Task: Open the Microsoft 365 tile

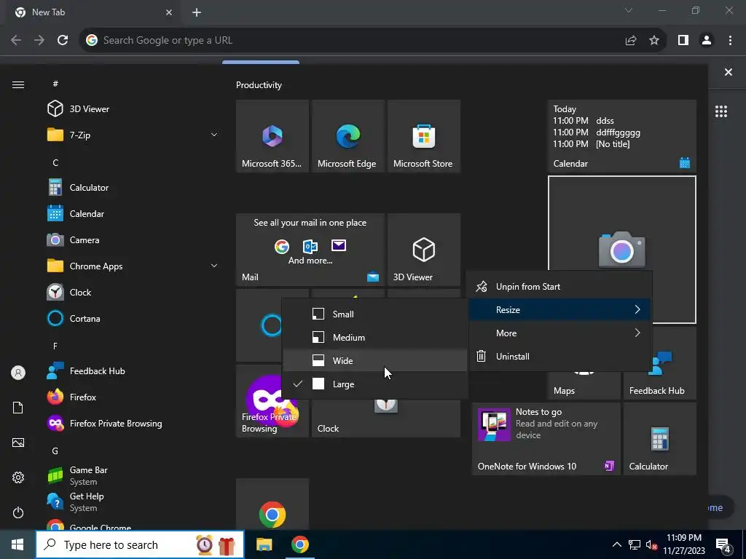Action: tap(272, 136)
